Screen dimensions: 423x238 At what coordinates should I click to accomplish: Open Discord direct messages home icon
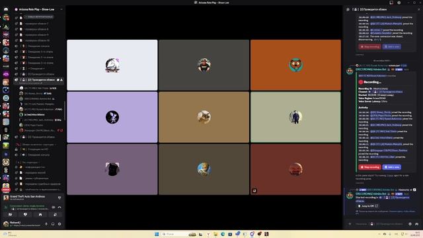click(x=6, y=9)
